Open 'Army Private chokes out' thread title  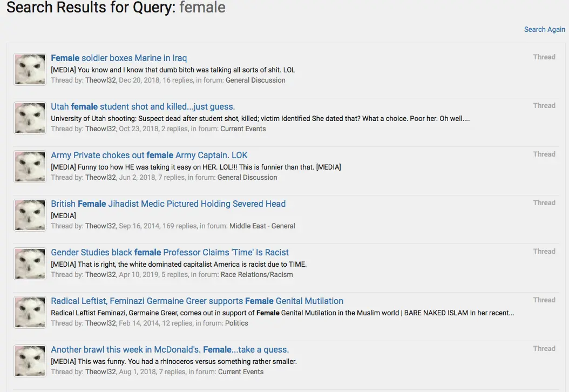pyautogui.click(x=149, y=156)
